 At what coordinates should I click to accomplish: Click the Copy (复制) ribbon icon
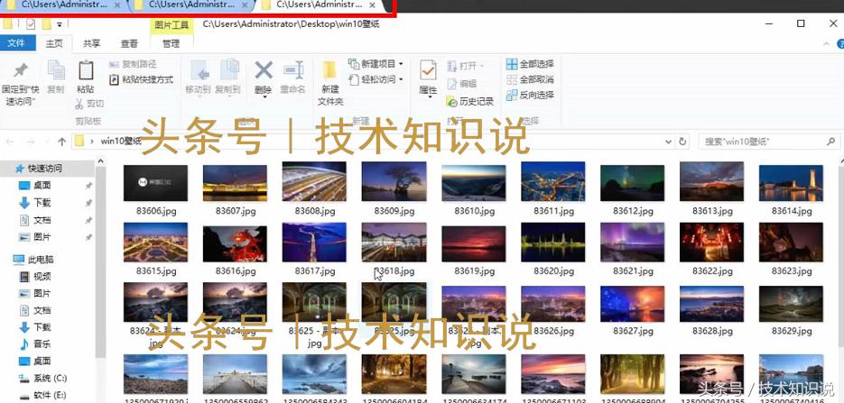(55, 71)
